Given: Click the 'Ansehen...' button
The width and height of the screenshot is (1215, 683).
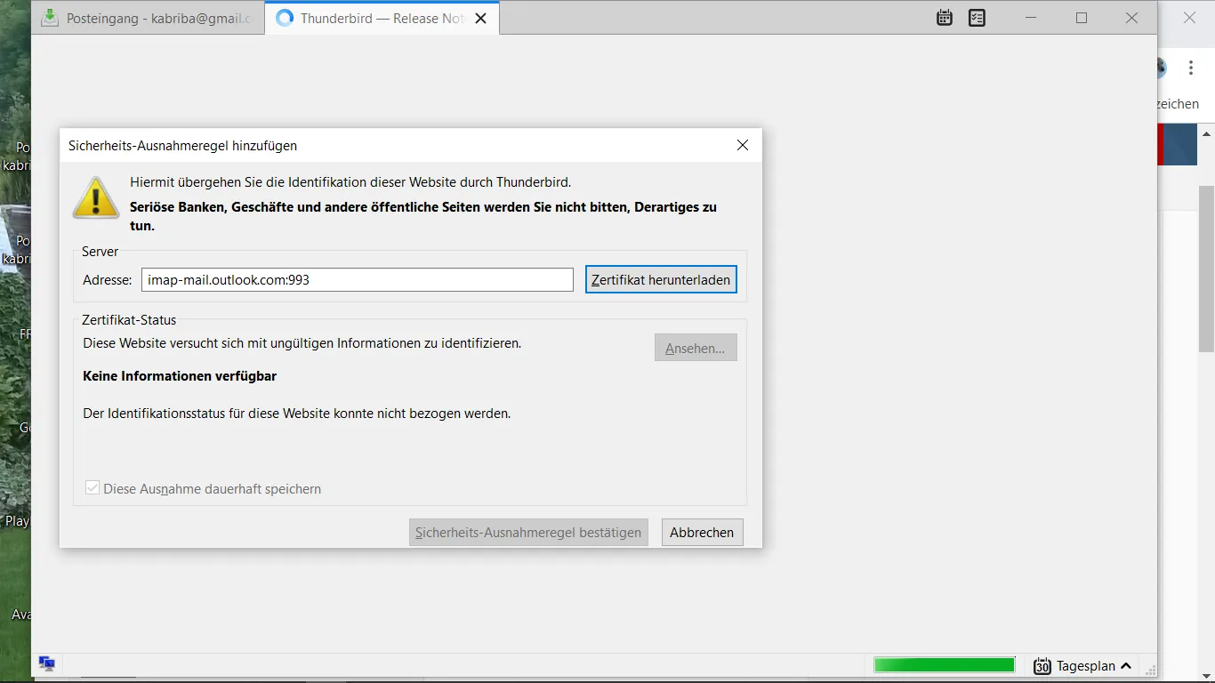Looking at the screenshot, I should (696, 348).
